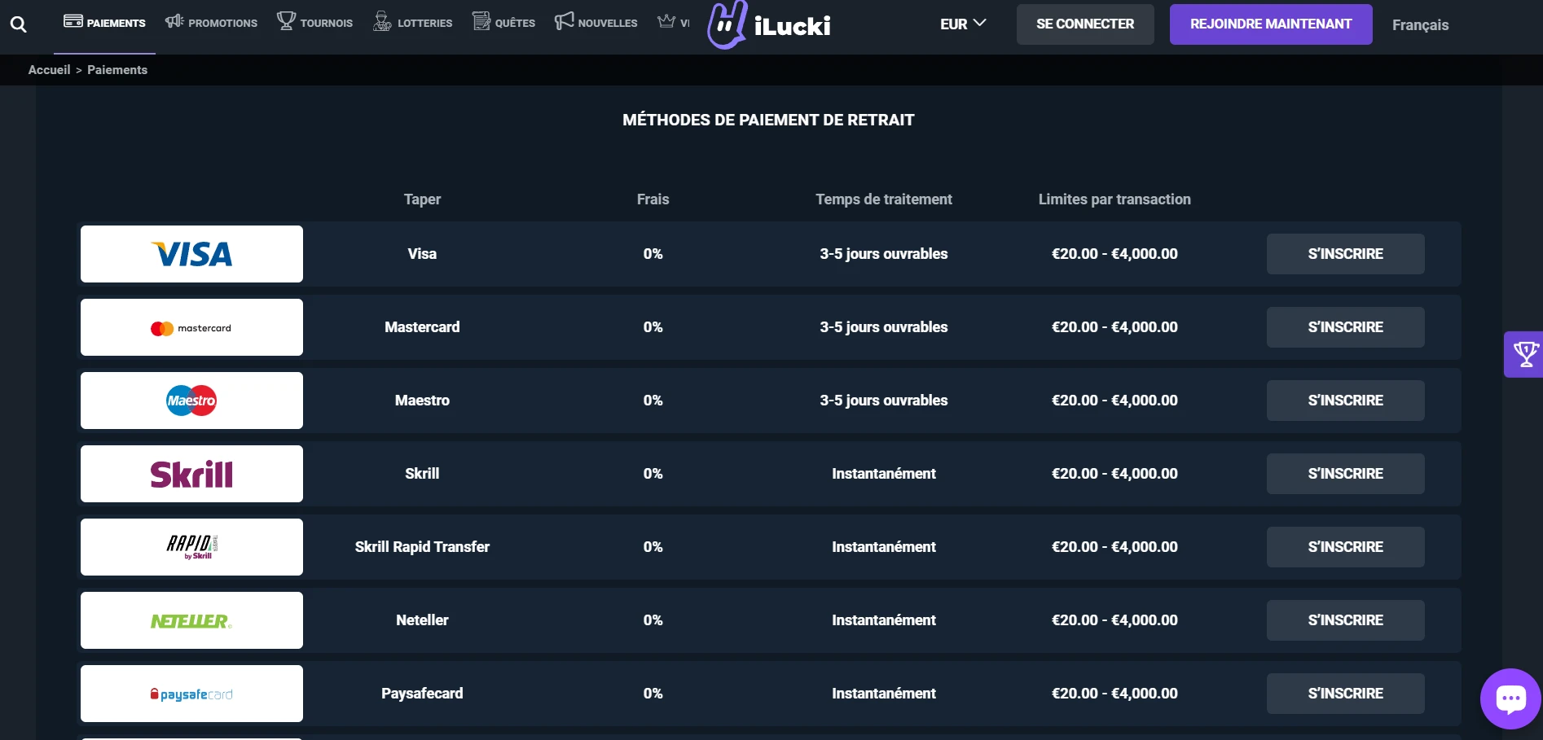Screen dimensions: 1543x740
Task: Click the Paysafecard logo thumbnail
Action: pos(191,694)
